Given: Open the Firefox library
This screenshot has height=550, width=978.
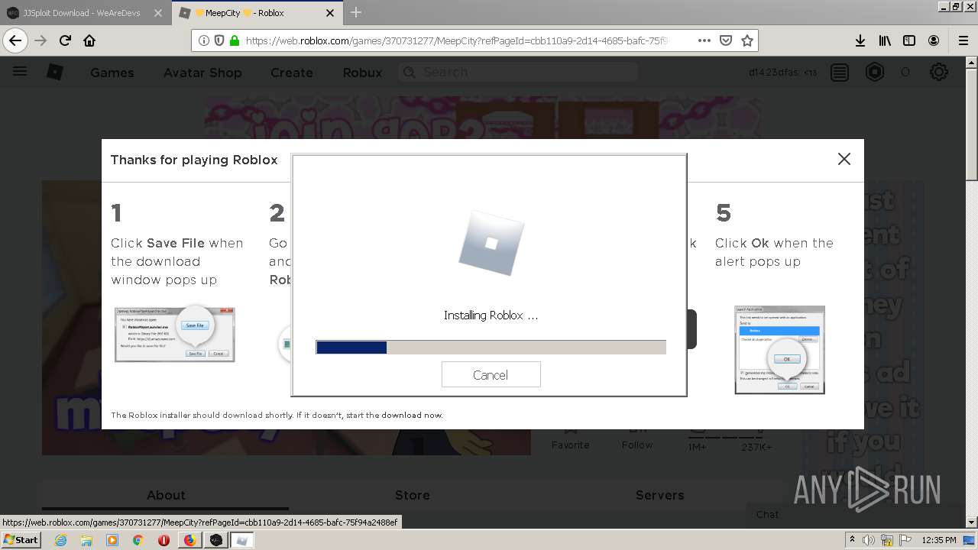Looking at the screenshot, I should 885,40.
